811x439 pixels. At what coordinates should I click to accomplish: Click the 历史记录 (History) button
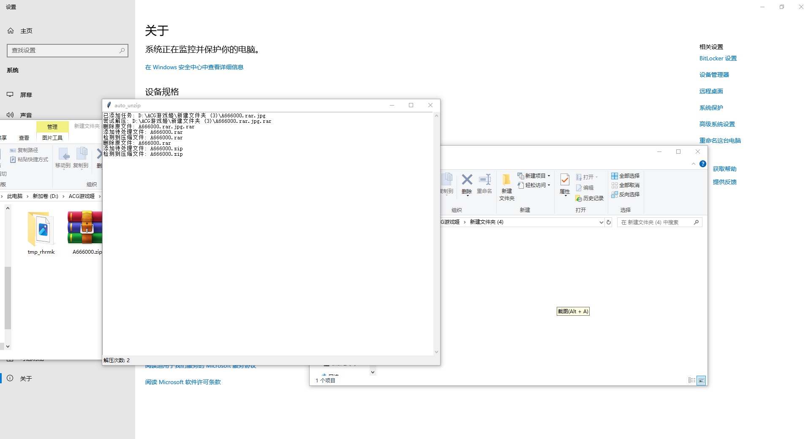coord(590,198)
